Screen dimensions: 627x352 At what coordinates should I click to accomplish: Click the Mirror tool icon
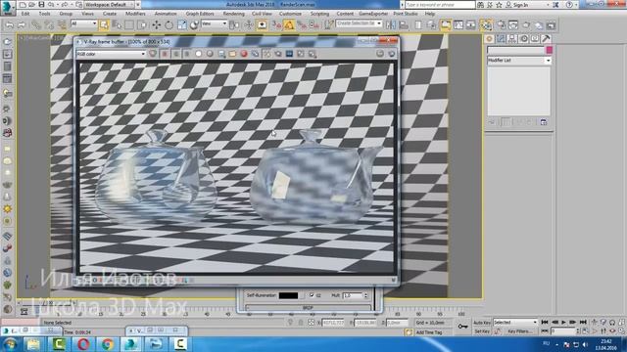coord(391,25)
